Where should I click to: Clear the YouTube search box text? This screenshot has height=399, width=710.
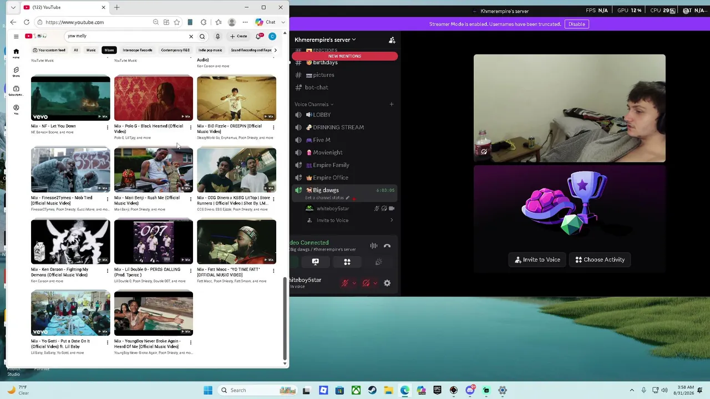[191, 37]
